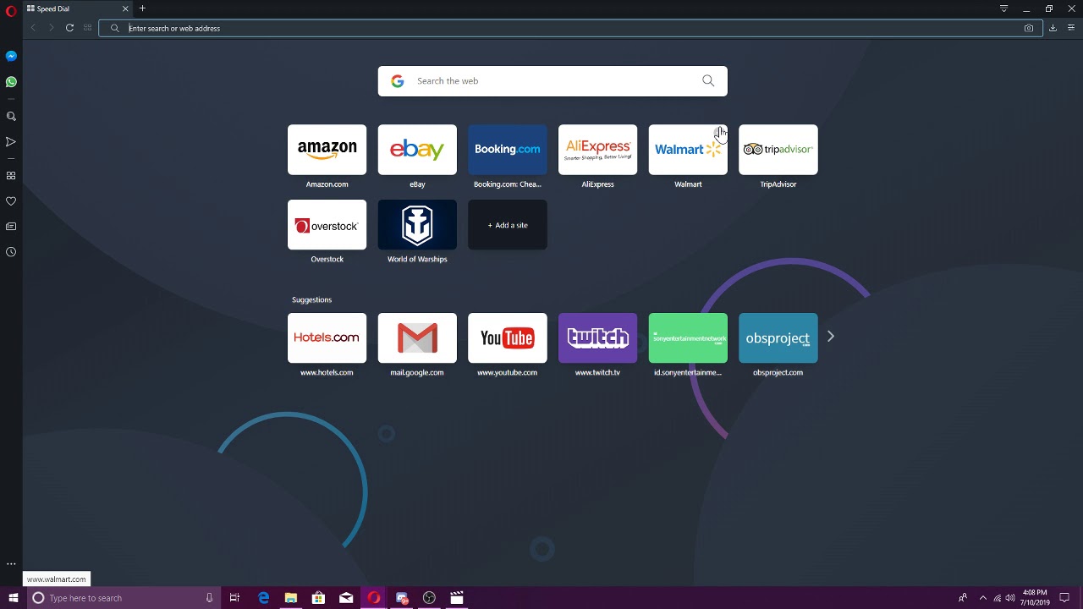The width and height of the screenshot is (1083, 609).
Task: Open the Booking.com speed dial tile
Action: 508,150
